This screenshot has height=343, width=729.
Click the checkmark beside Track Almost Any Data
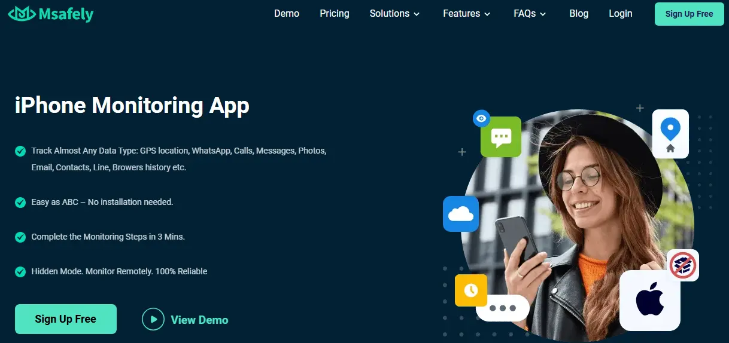coord(20,151)
